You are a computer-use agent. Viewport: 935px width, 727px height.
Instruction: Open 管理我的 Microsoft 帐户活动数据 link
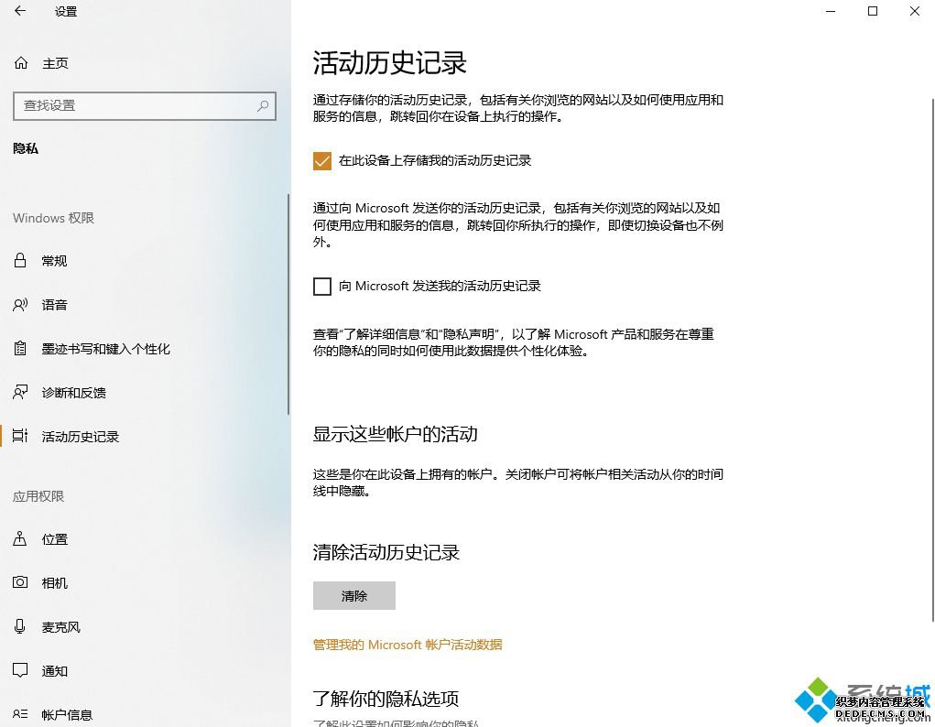point(408,645)
